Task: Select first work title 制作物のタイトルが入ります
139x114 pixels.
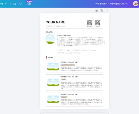Action: pos(69,62)
